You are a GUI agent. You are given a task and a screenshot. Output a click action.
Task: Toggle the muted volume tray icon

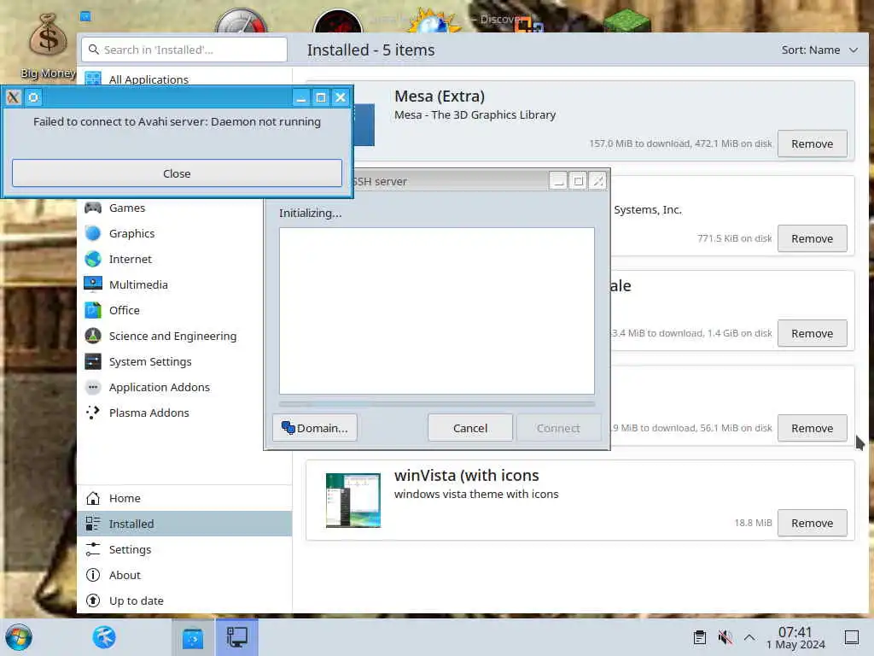tap(725, 637)
